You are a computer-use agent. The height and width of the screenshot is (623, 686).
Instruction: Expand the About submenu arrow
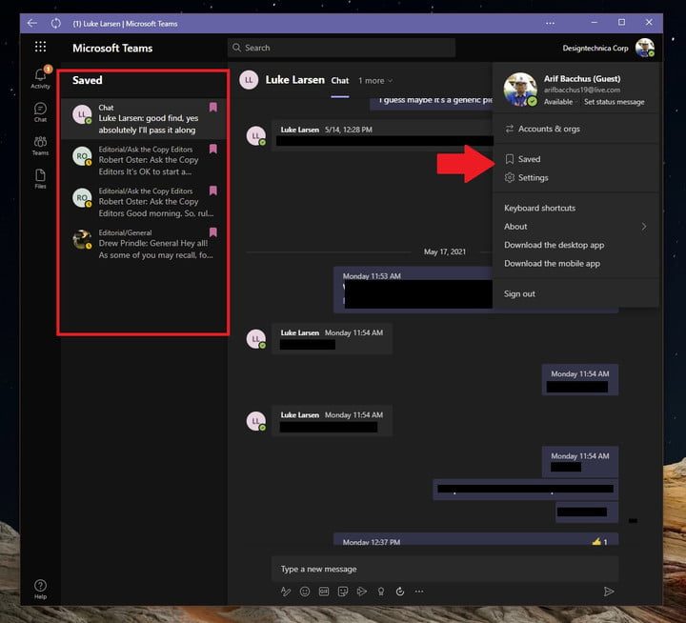643,226
